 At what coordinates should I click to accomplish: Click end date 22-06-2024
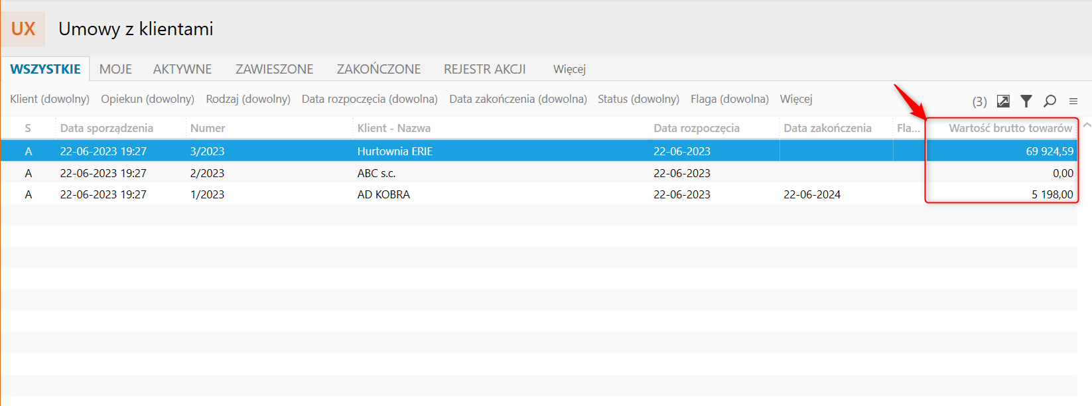tap(812, 194)
